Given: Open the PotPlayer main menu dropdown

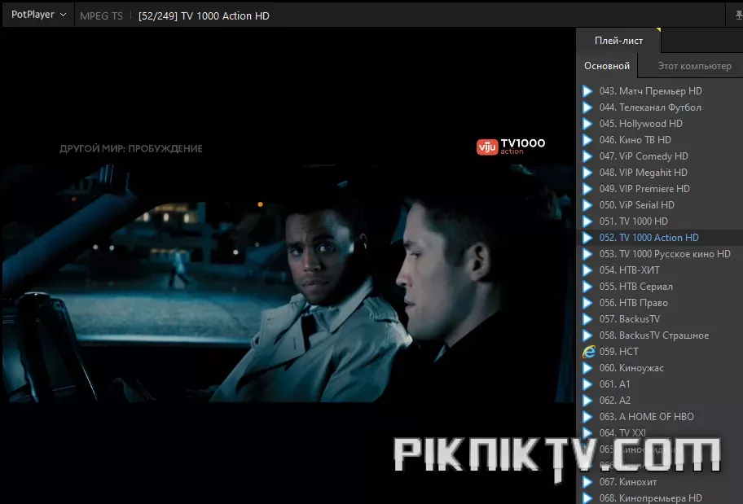Looking at the screenshot, I should [x=38, y=15].
